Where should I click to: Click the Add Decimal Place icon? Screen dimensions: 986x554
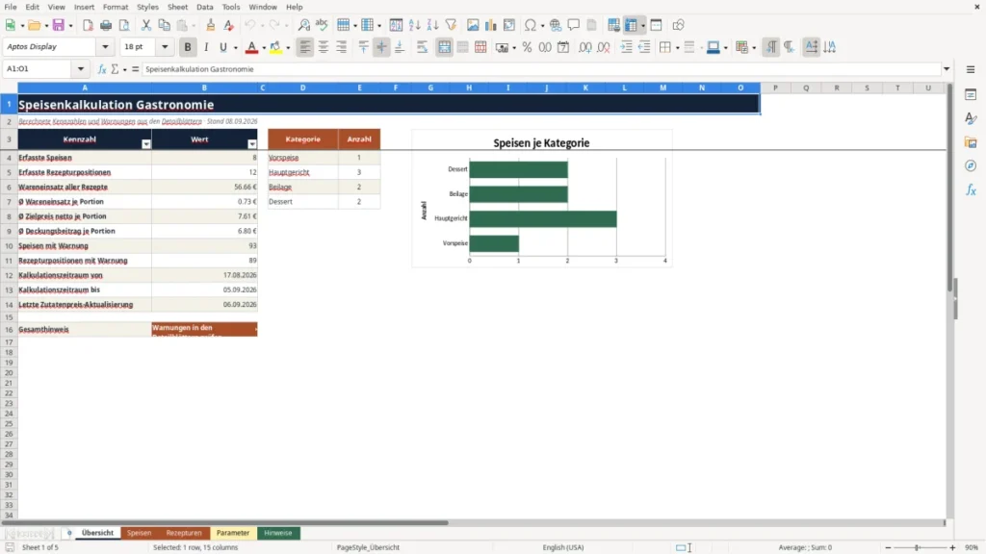584,47
